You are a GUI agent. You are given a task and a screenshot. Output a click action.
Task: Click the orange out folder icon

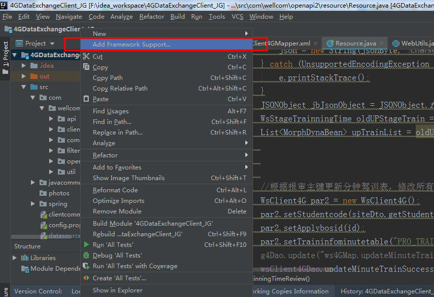pyautogui.click(x=34, y=76)
